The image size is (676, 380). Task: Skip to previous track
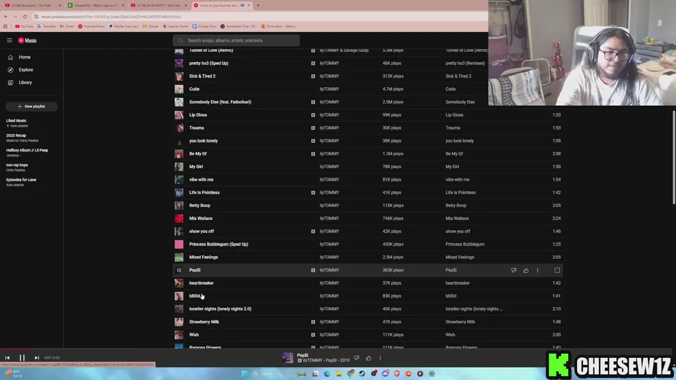7,358
